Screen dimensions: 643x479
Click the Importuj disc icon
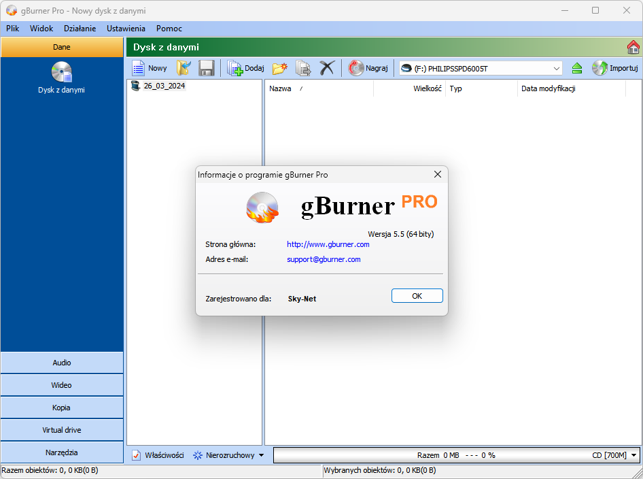599,68
